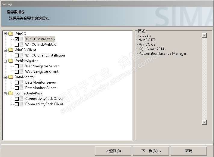Click the '- WinCC CS' description line

(146, 45)
